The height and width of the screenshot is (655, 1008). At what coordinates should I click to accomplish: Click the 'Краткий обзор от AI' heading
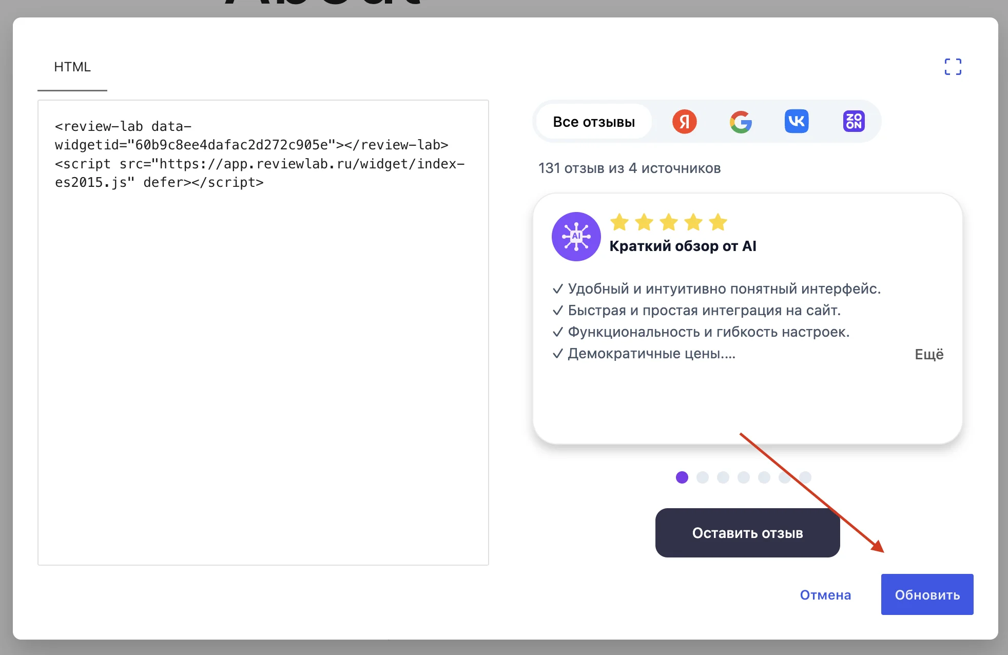coord(683,246)
